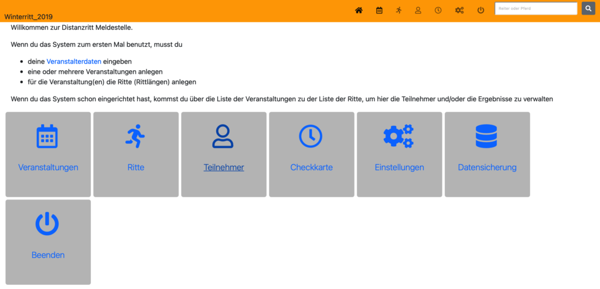600x289 pixels.
Task: Open the Veranstalterdaten link
Action: (x=74, y=61)
